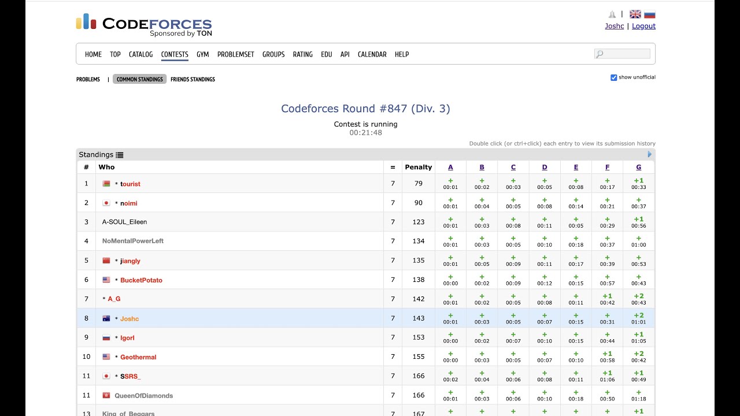Open jiangly's profile link

tap(130, 261)
